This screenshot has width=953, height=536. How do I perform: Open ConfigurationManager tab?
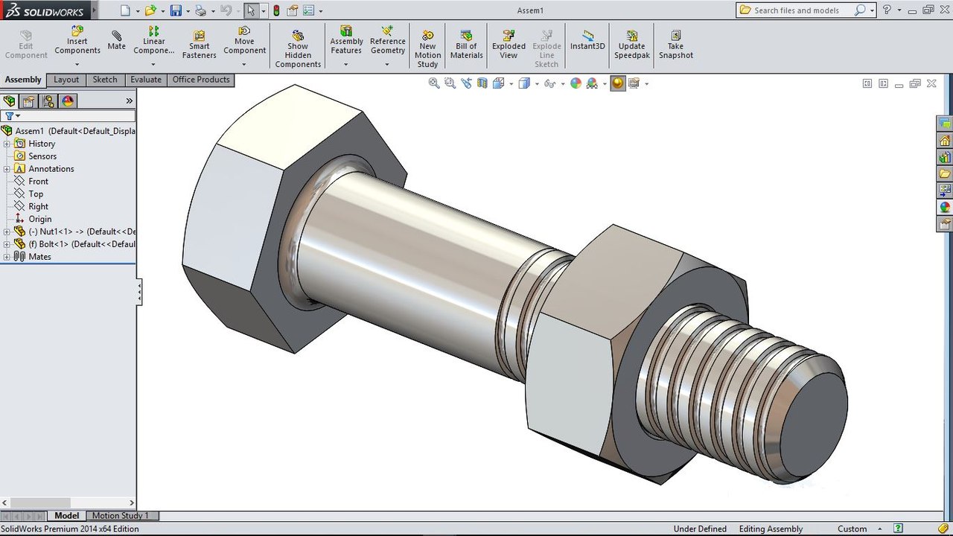[48, 101]
